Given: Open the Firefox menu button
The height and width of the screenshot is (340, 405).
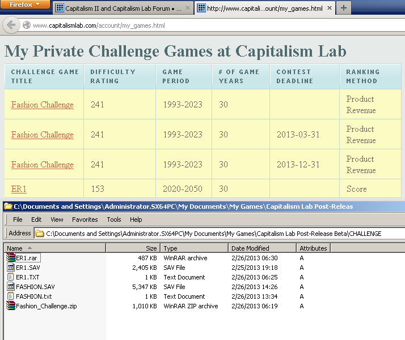Looking at the screenshot, I should [x=25, y=5].
